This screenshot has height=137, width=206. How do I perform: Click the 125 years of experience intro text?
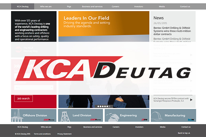coord(32,30)
